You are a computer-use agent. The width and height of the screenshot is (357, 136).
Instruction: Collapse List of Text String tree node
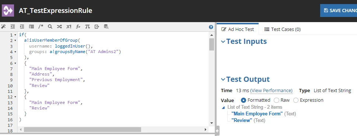[x=223, y=107]
